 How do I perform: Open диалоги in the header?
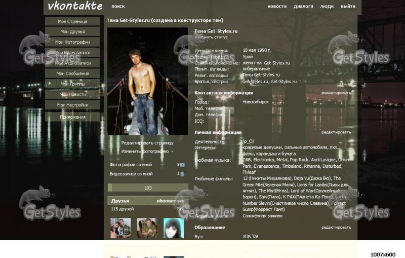pyautogui.click(x=303, y=6)
